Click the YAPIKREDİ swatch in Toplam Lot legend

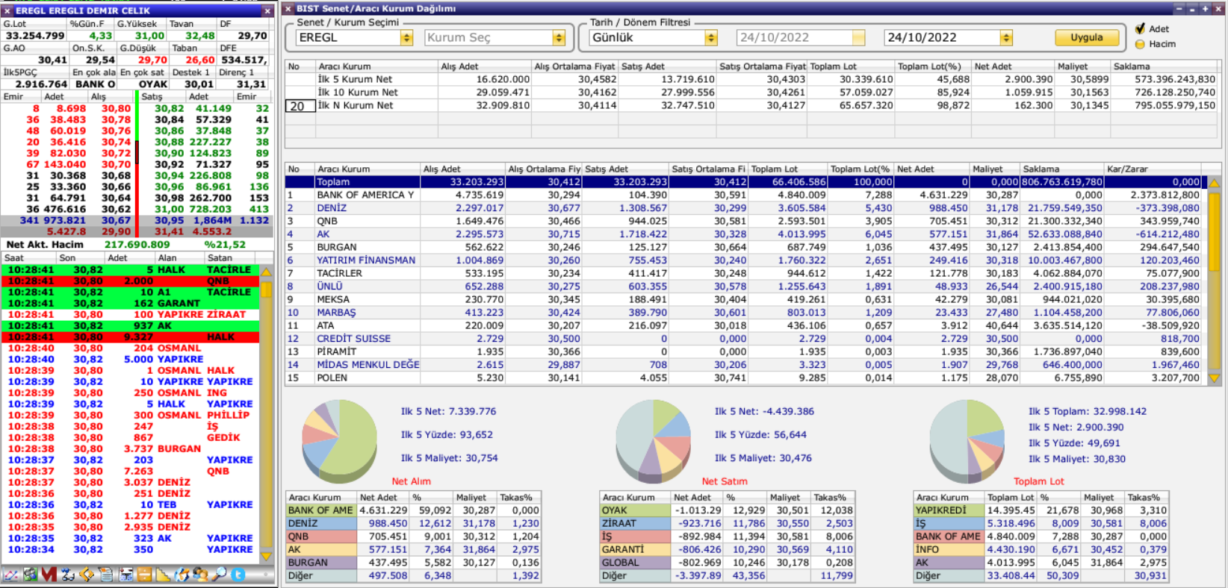pyautogui.click(x=949, y=510)
